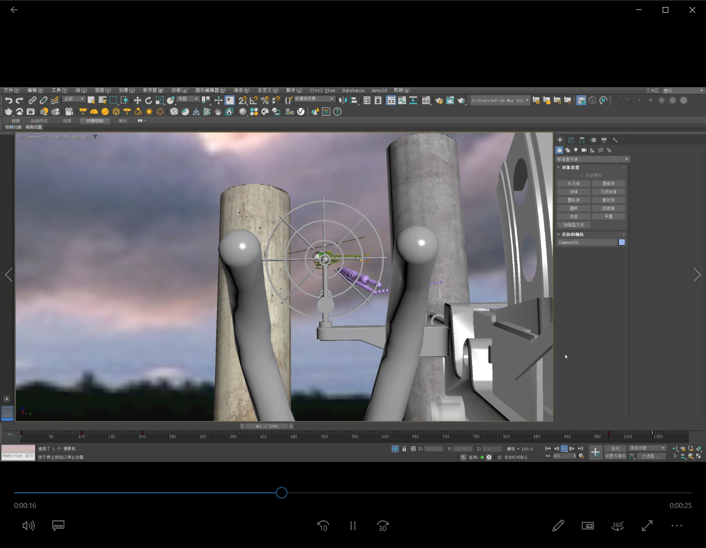
Task: Expand the 标准基本体 primitives dropdown
Action: pyautogui.click(x=592, y=159)
